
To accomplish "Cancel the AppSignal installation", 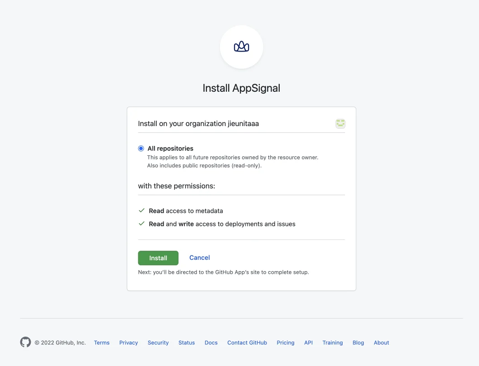I will click(199, 258).
